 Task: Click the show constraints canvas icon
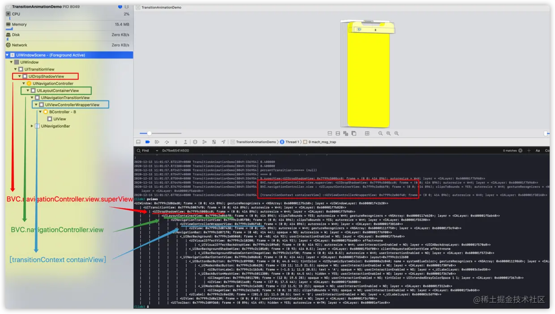338,133
